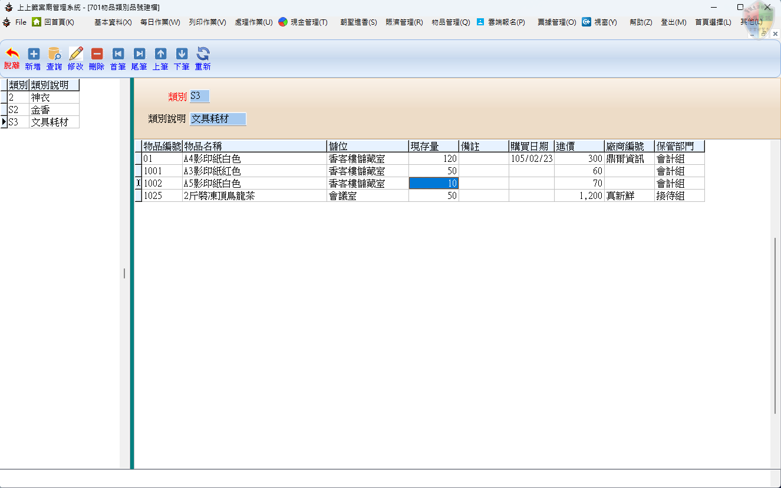The height and width of the screenshot is (488, 781).
Task: Select the 2斤裝凍頂烏龍茶 item cell
Action: [x=254, y=196]
